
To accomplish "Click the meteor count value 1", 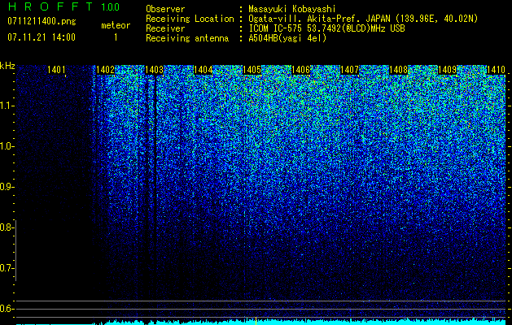I will click(x=116, y=37).
